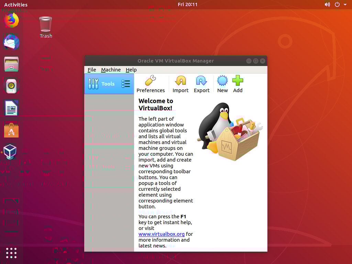Open the Tools pane options menu
Viewport: 352px width, 264px height.
pos(126,84)
